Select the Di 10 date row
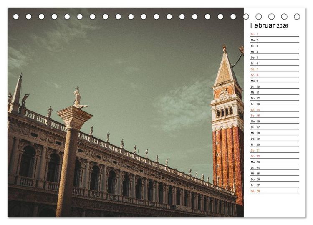The height and width of the screenshot is (225, 313). [x=275, y=86]
